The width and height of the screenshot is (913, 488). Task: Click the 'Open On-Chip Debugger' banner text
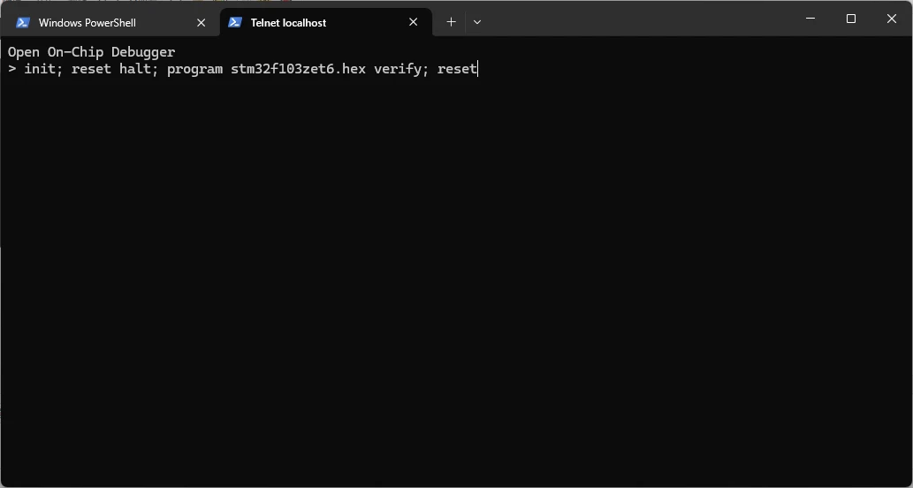92,52
